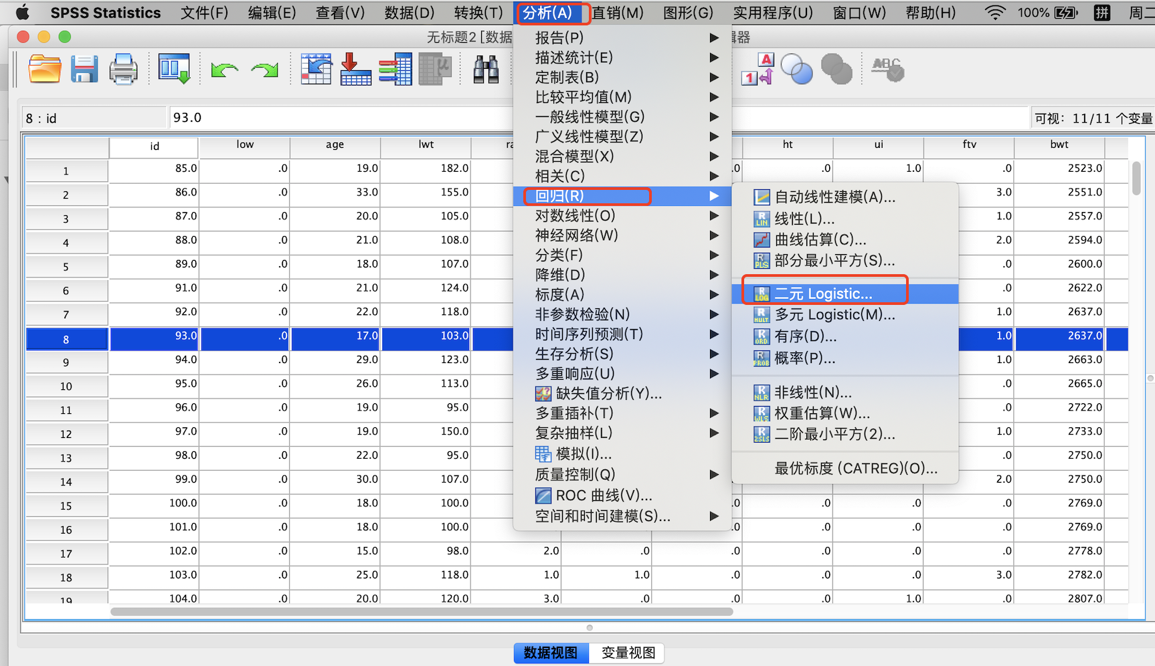
Task: Expand the 报告(P) submenu
Action: 622,38
